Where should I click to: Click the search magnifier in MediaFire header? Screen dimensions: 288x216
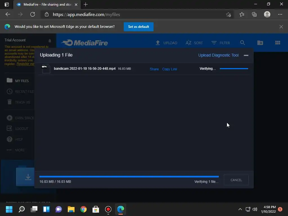click(242, 43)
